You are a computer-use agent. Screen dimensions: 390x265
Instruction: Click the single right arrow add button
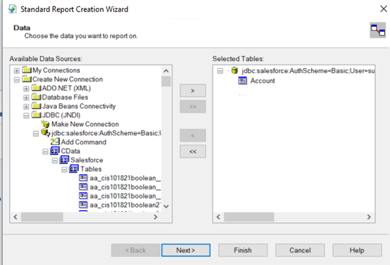[x=192, y=91]
